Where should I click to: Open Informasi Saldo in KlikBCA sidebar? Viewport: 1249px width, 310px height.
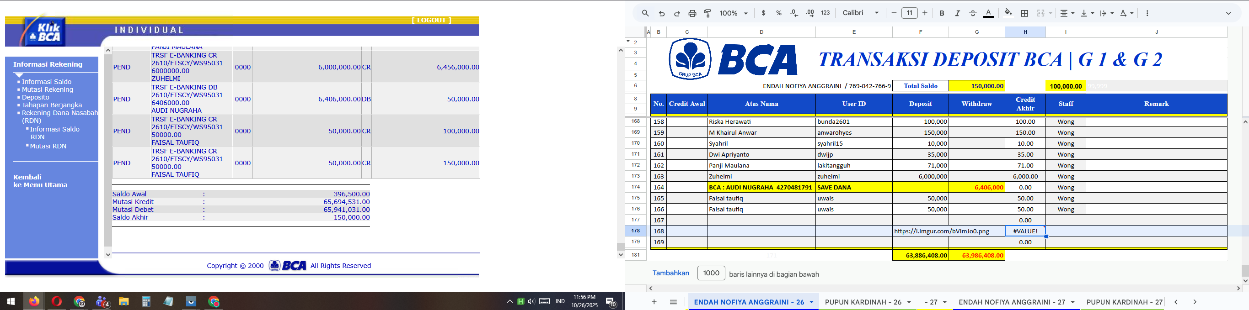coord(47,81)
